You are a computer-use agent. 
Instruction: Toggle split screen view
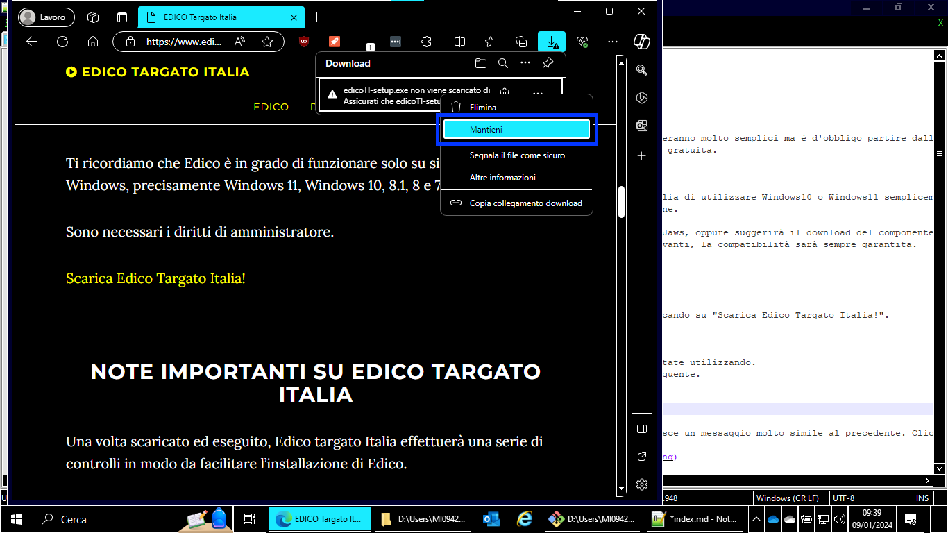[459, 42]
